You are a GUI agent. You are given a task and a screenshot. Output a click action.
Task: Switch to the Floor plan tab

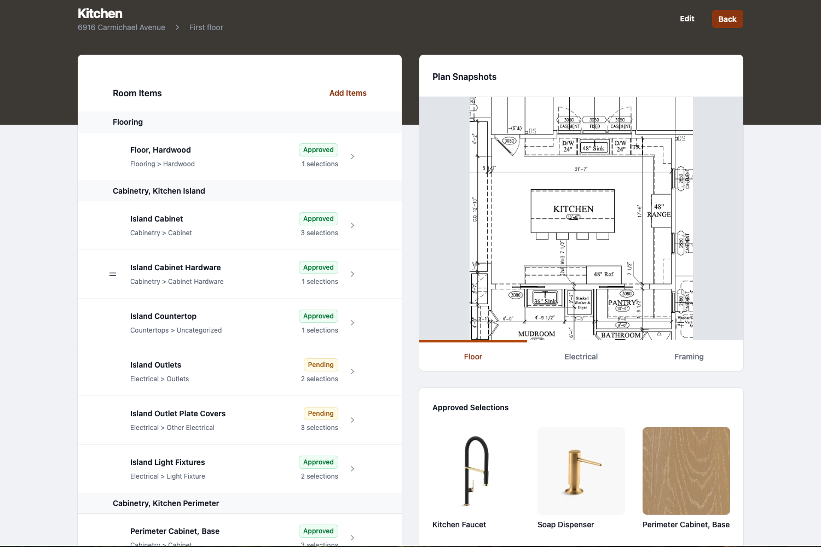pyautogui.click(x=473, y=357)
